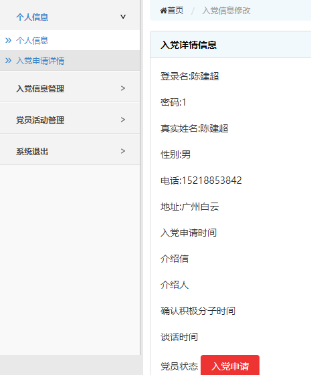Click the 登录名:陈建超 text

(189, 76)
